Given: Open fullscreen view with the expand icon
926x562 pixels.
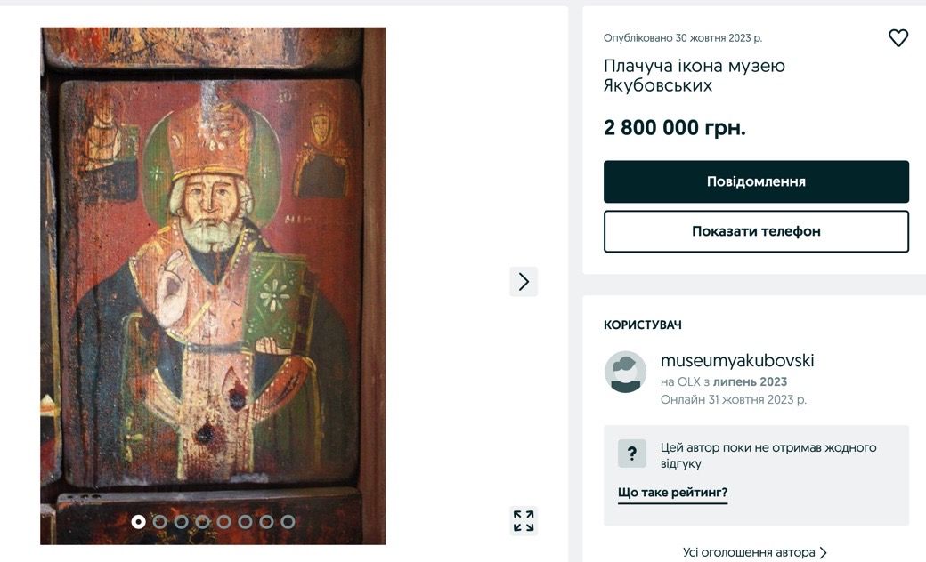Looking at the screenshot, I should click(x=523, y=520).
